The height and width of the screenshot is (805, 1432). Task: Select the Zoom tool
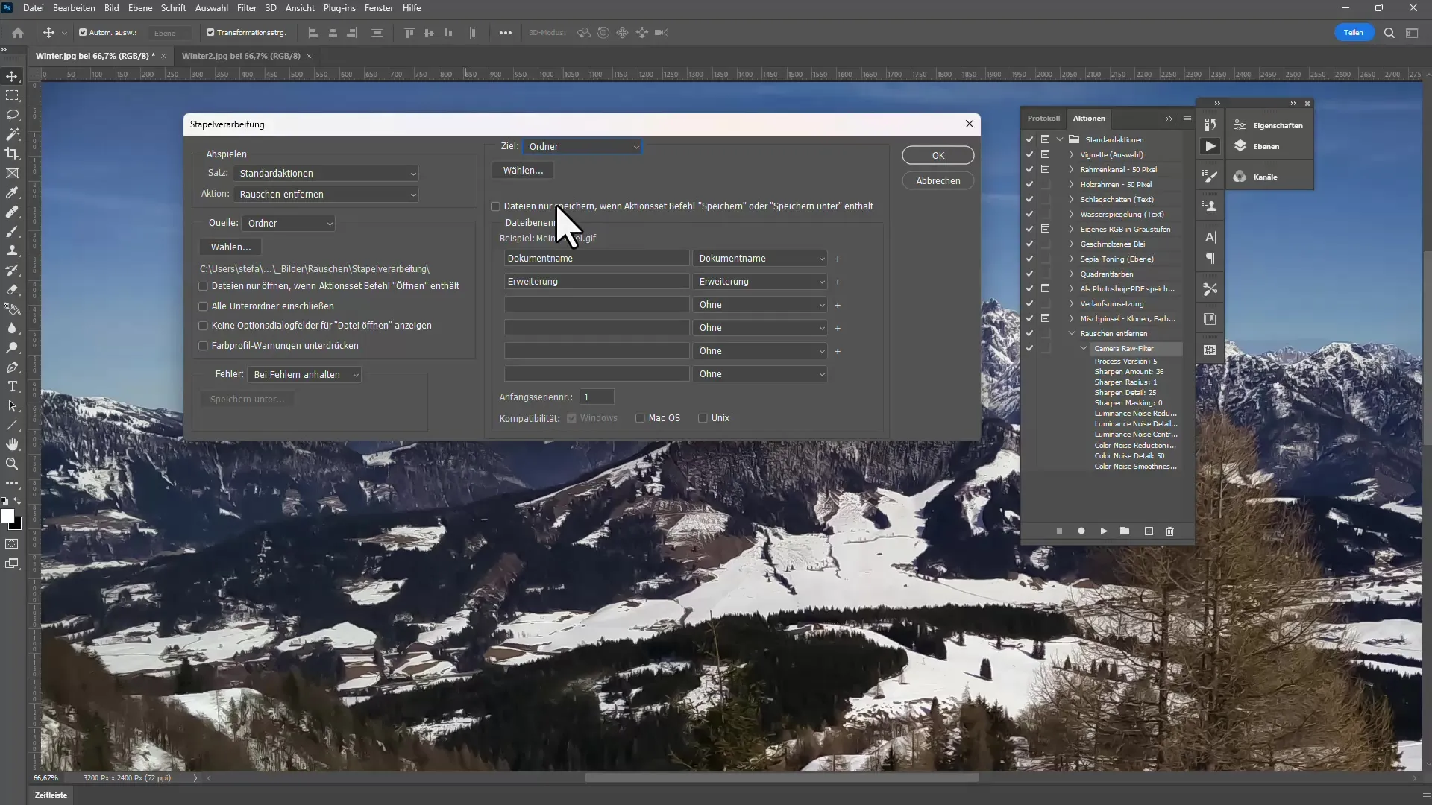click(13, 463)
